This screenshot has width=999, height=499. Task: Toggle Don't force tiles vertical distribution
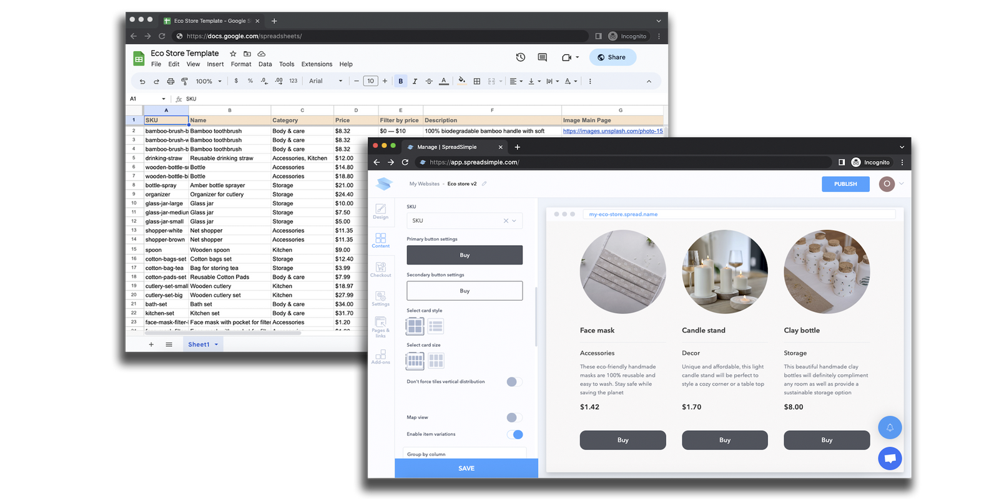pos(514,382)
